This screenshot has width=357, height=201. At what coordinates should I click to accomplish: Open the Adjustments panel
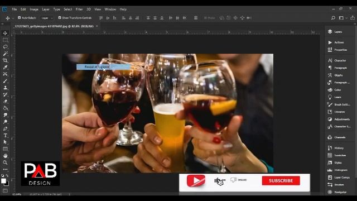pos(339,119)
